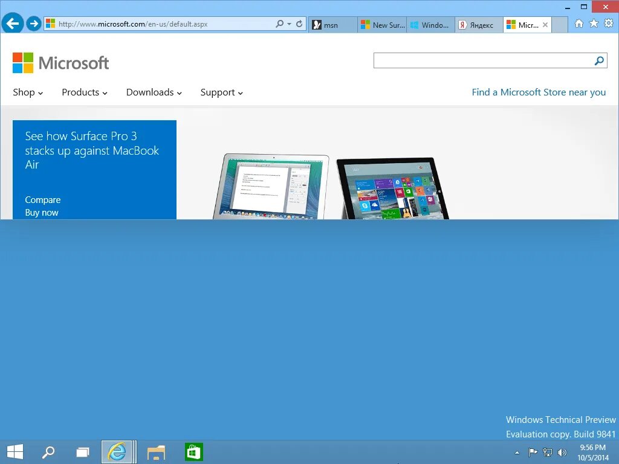This screenshot has width=619, height=464.
Task: Open Tools with the gear icon
Action: [609, 24]
